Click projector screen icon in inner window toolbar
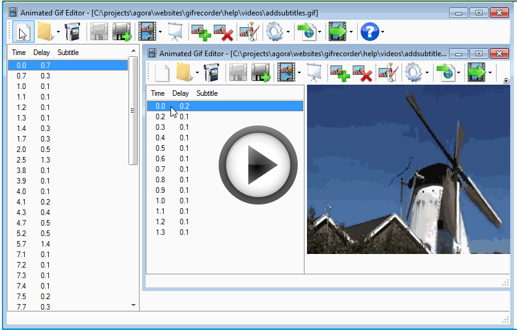 pyautogui.click(x=314, y=72)
